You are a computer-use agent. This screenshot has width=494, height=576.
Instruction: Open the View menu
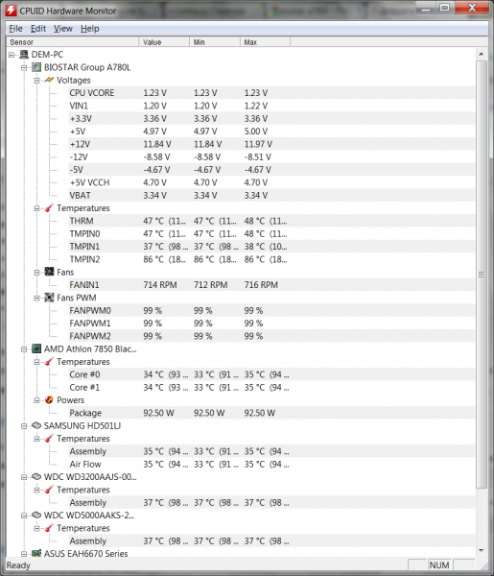pos(63,28)
